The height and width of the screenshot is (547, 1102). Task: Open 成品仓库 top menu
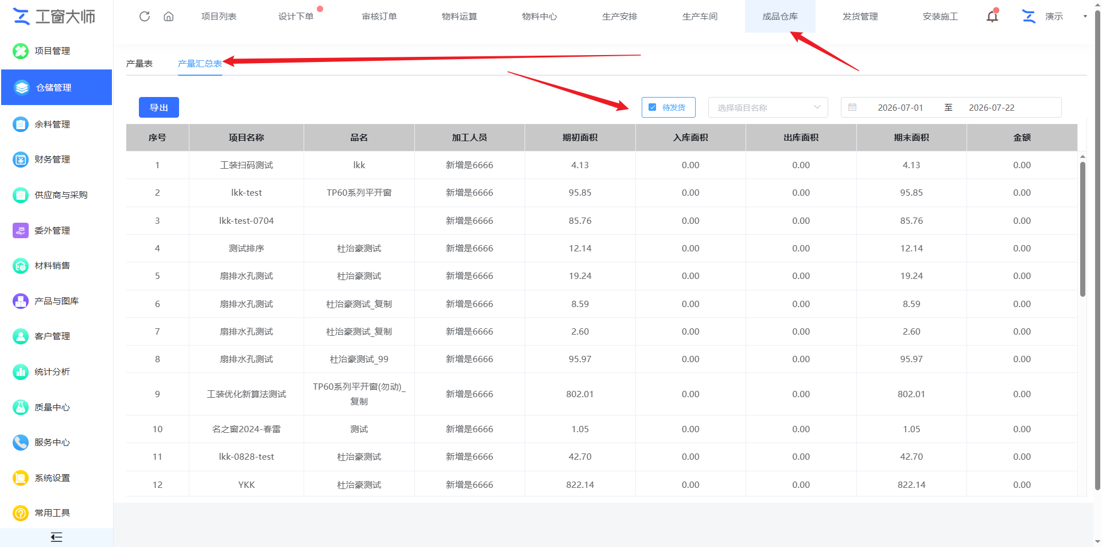780,16
